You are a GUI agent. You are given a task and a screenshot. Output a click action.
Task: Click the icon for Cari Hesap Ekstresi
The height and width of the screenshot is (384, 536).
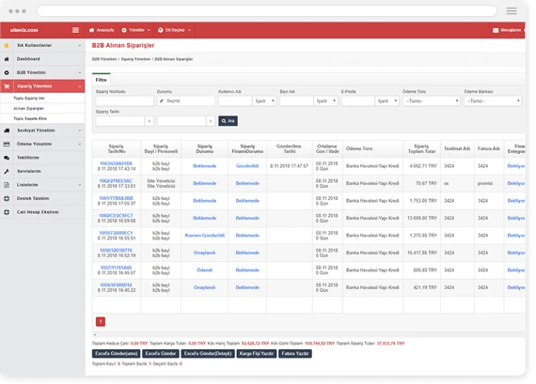point(7,212)
